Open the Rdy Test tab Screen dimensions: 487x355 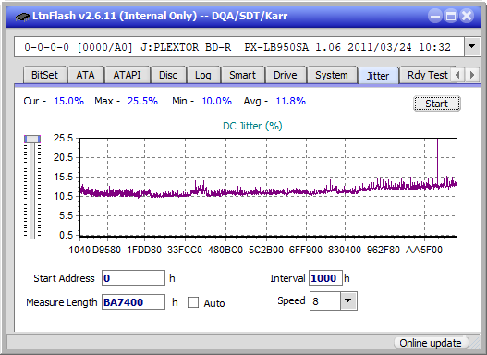point(427,75)
